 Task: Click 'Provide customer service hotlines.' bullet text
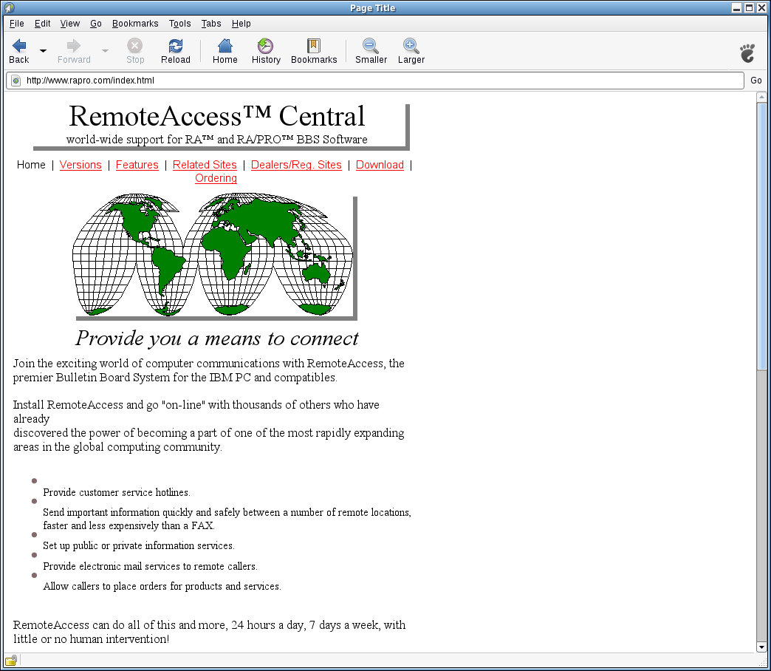(117, 492)
